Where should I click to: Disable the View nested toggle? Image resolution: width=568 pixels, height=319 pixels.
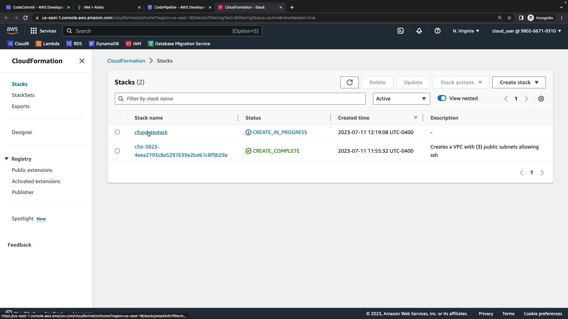pos(442,98)
